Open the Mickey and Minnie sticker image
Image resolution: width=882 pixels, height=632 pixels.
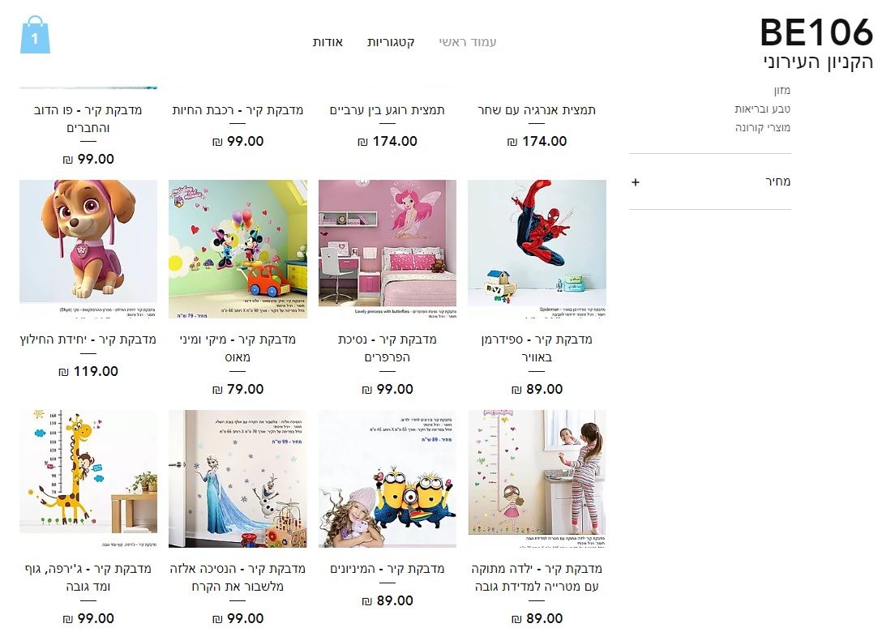tap(238, 249)
